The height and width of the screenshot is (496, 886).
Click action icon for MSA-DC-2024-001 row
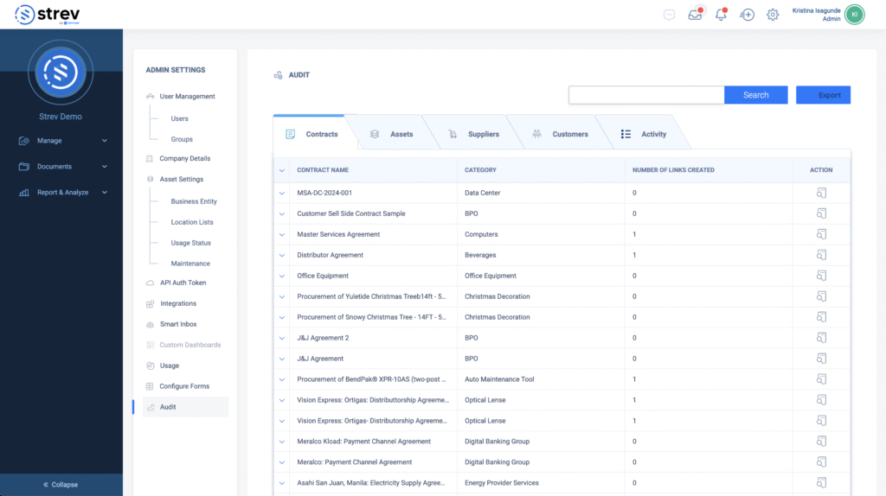(821, 193)
